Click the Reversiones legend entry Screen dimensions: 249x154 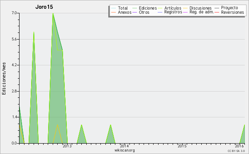229,12
